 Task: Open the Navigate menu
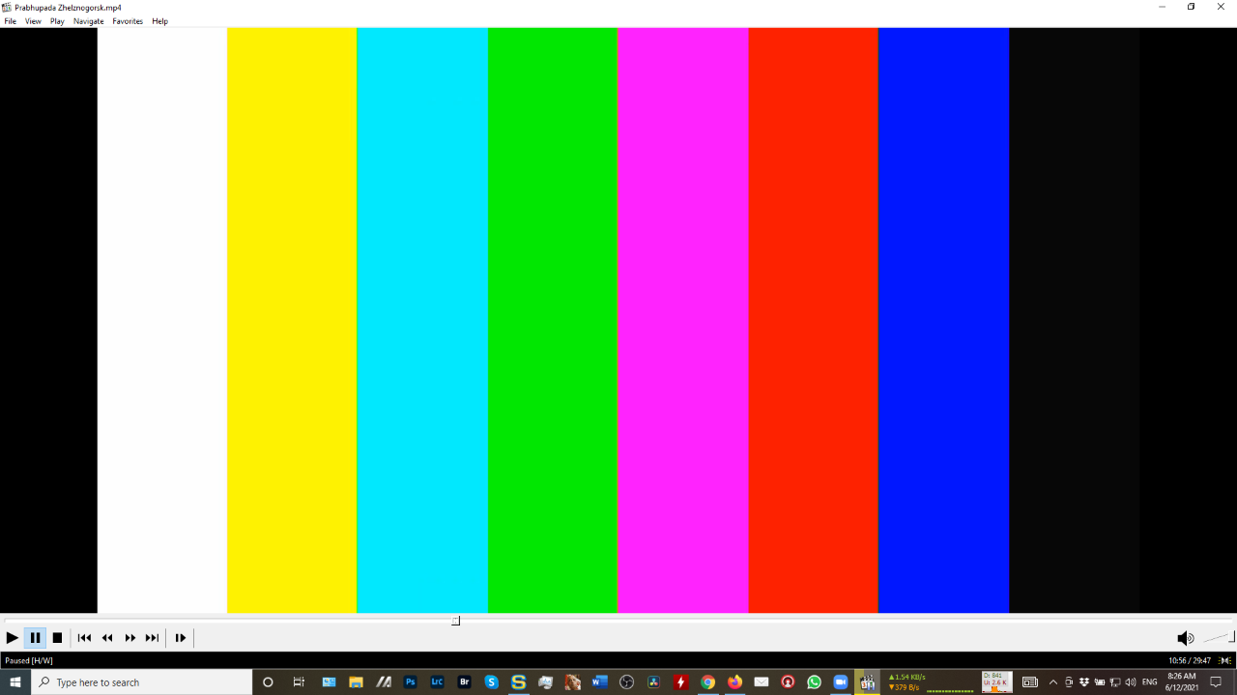pos(88,20)
